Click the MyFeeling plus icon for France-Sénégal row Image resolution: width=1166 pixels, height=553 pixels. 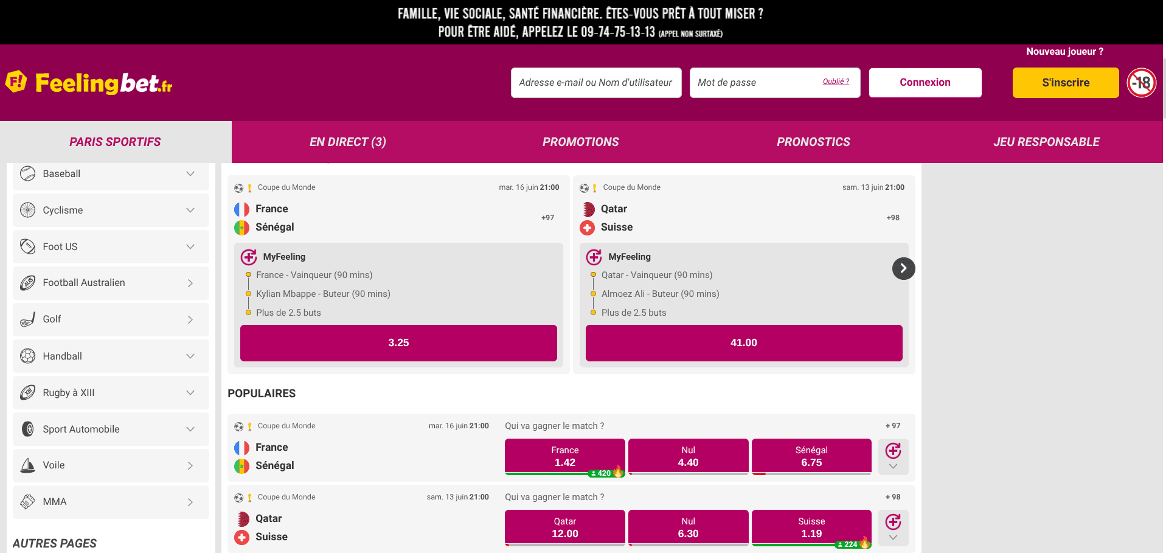point(893,451)
